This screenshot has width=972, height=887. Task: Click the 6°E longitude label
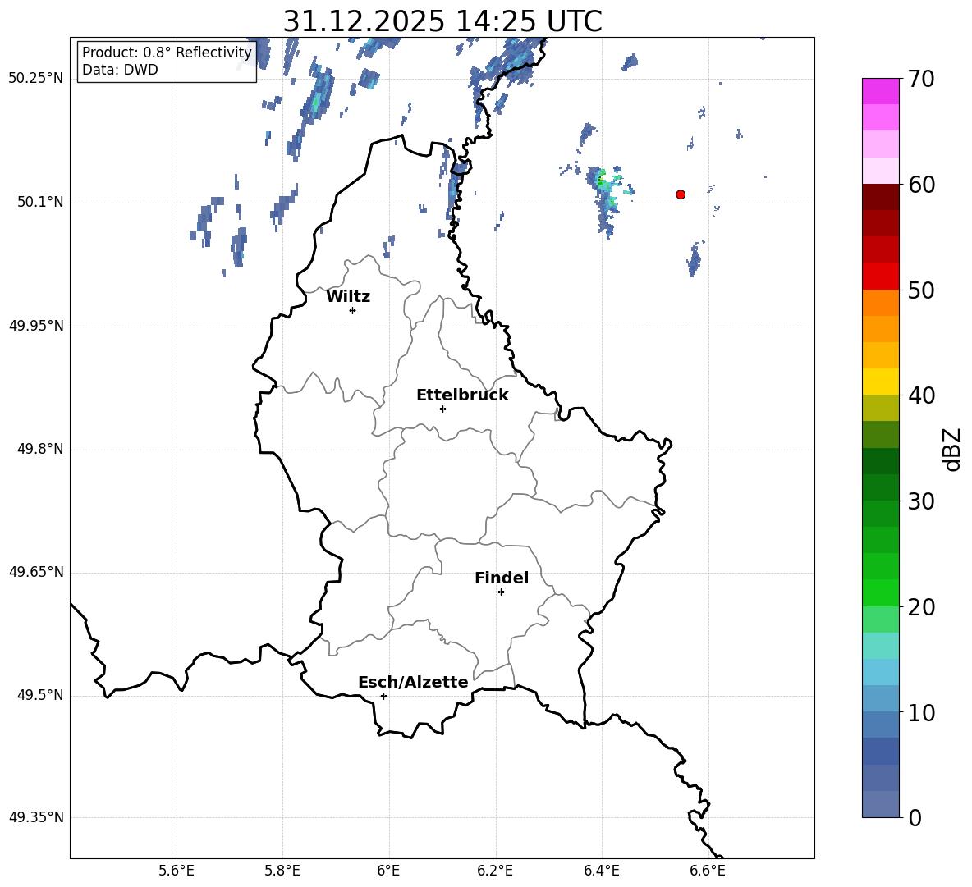(x=388, y=871)
